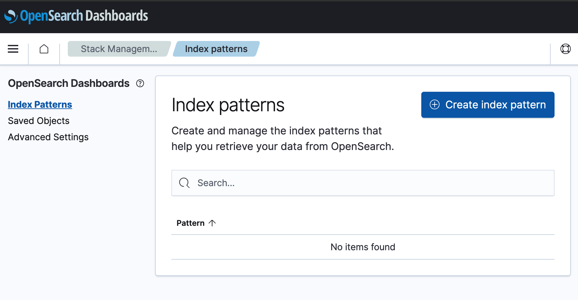The height and width of the screenshot is (300, 578).
Task: Select the Index patterns breadcrumb
Action: click(x=216, y=49)
